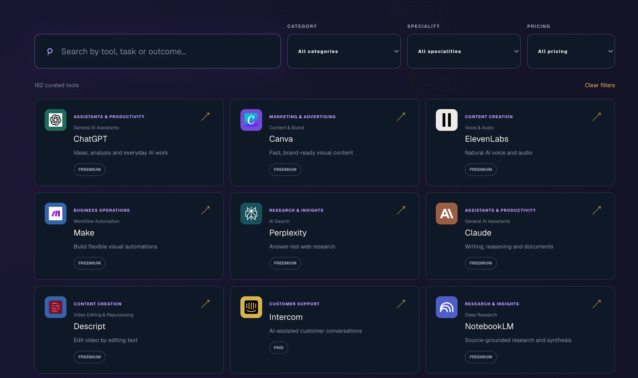This screenshot has height=378, width=638.
Task: Click 'AI Search' speciality text
Action: click(x=279, y=221)
